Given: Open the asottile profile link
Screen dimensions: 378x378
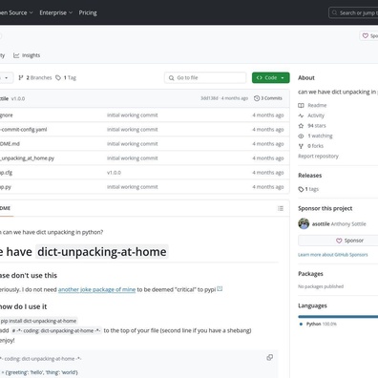Looking at the screenshot, I should tap(321, 224).
